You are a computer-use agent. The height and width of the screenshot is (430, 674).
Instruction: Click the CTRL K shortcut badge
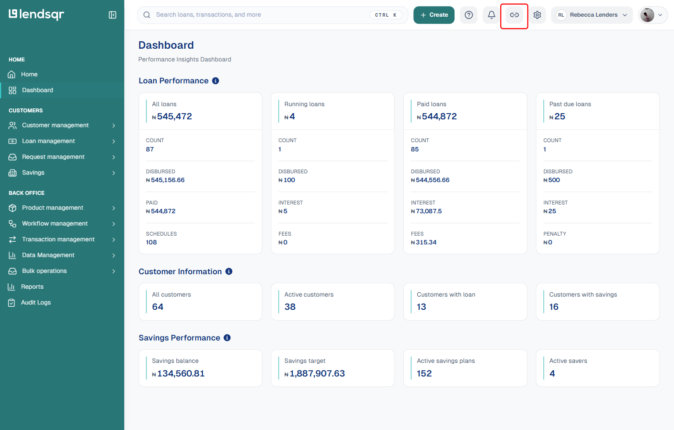pyautogui.click(x=386, y=15)
